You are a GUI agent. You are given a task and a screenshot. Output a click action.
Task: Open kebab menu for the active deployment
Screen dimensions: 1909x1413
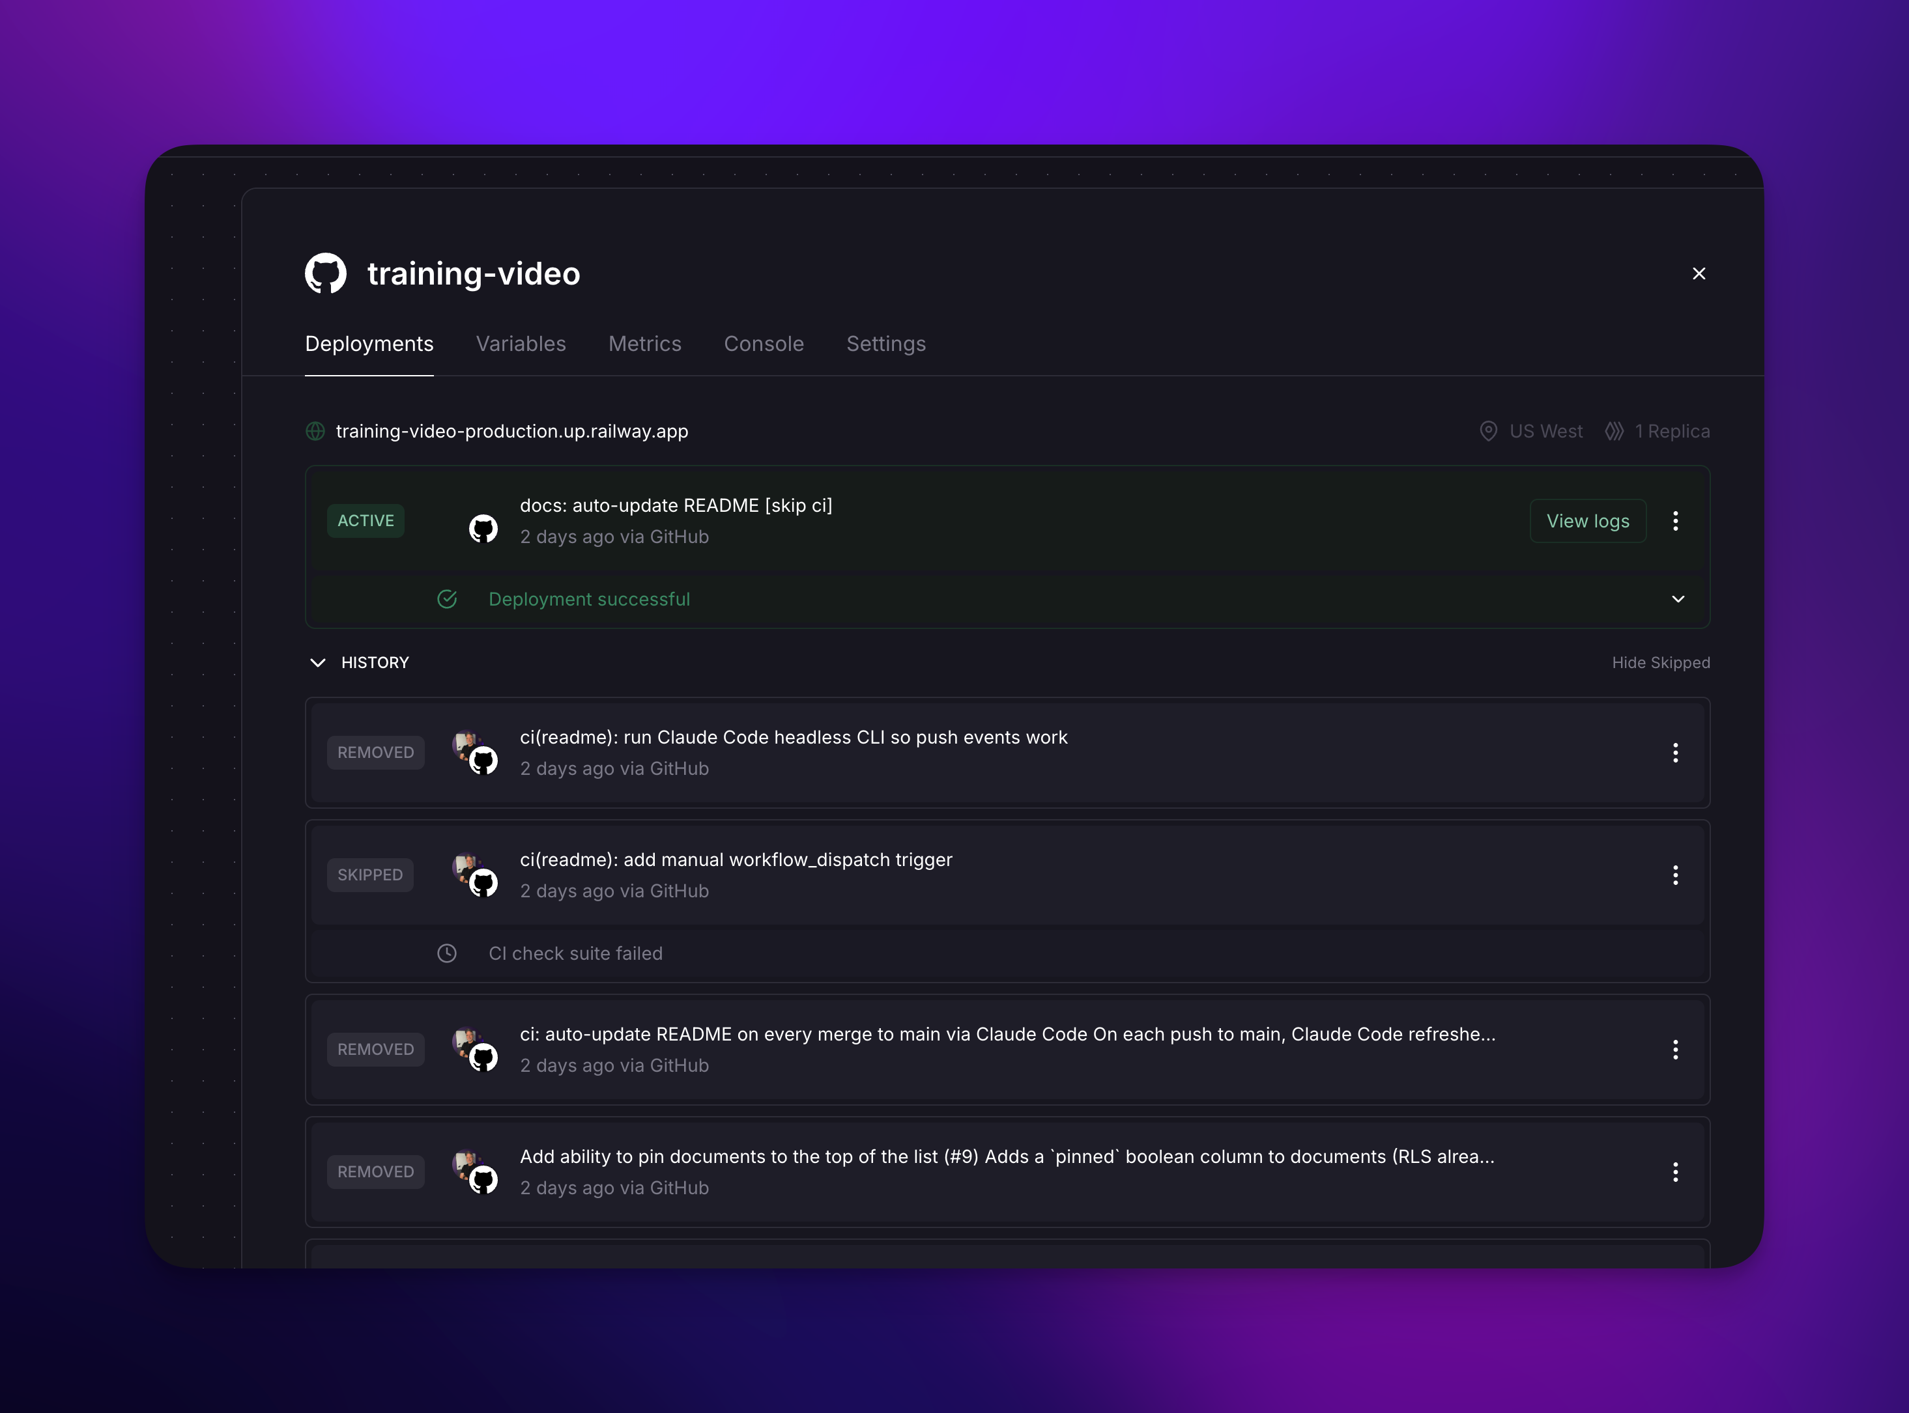(x=1675, y=521)
